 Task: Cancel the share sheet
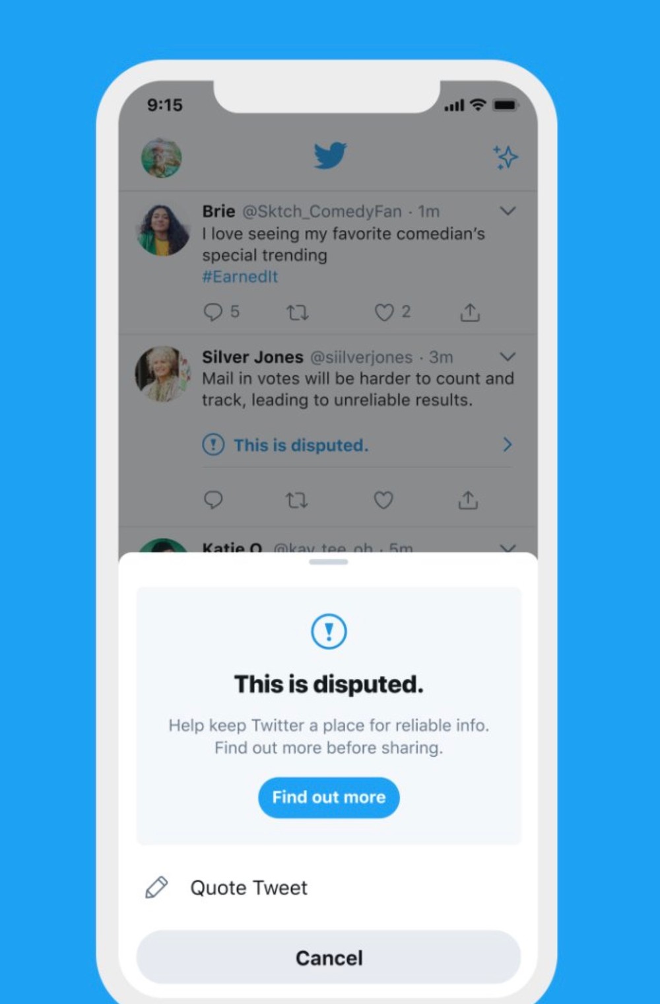[329, 958]
